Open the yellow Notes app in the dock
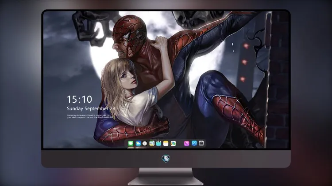Viewport: 332px width, 186px height. (166, 143)
